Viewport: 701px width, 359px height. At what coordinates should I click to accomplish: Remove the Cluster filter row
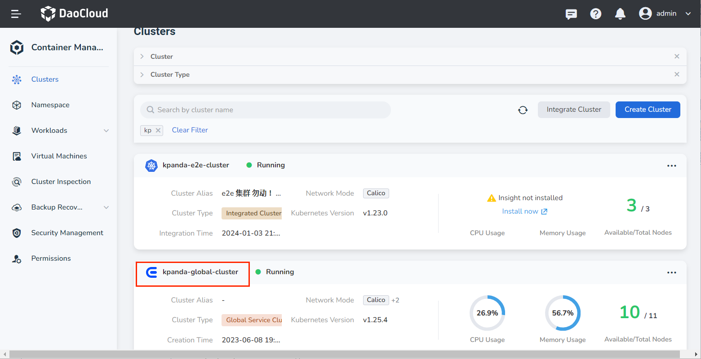(x=677, y=57)
